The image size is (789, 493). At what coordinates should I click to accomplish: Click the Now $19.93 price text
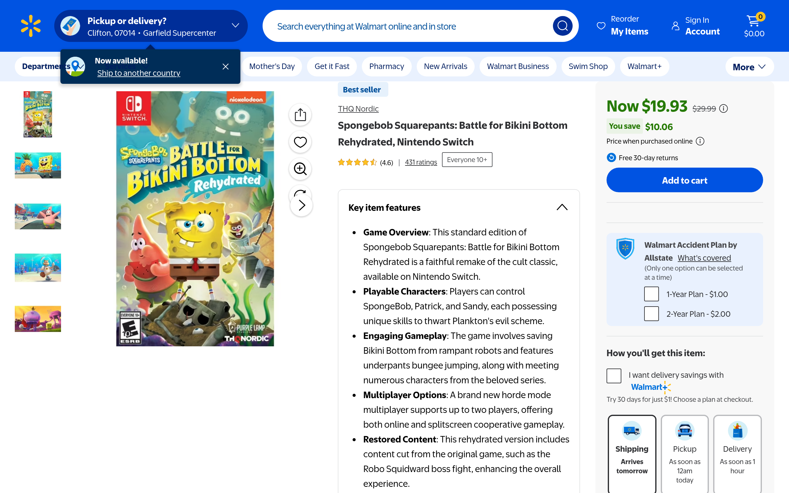click(x=647, y=106)
